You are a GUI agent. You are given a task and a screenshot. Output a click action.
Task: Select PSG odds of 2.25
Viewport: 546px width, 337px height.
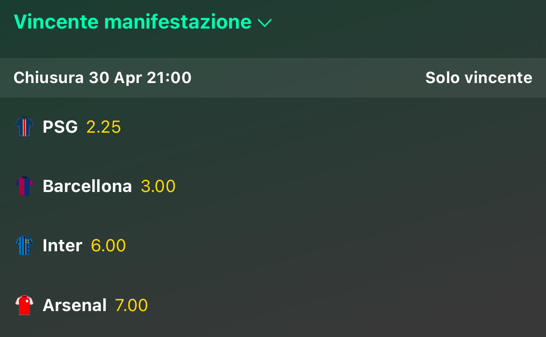103,127
